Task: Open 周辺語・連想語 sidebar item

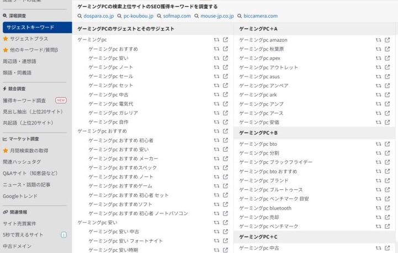Action: (x=19, y=61)
